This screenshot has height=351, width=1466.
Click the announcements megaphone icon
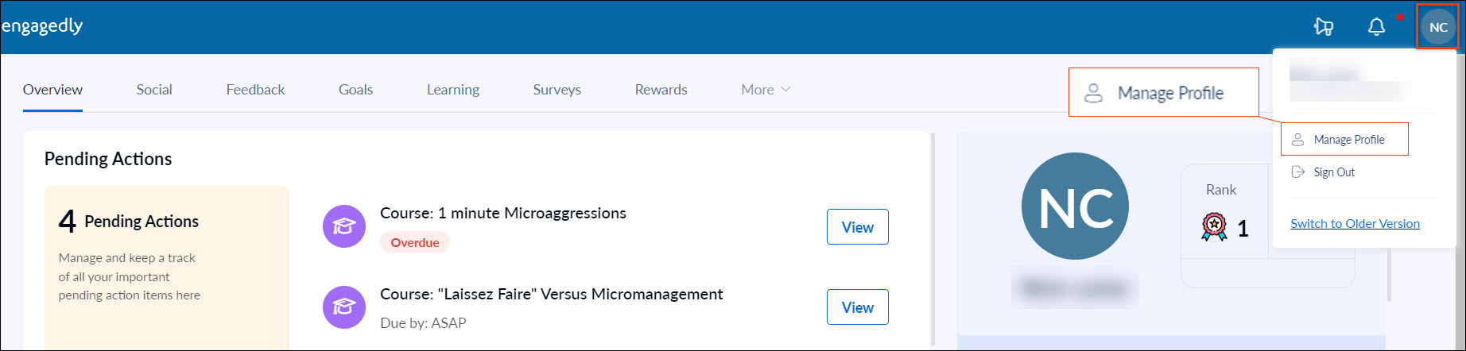(1324, 27)
